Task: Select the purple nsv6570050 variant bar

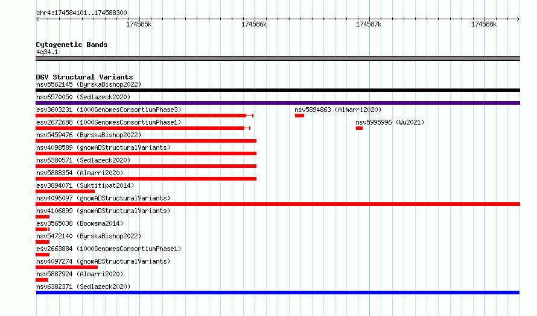Action: pos(278,103)
